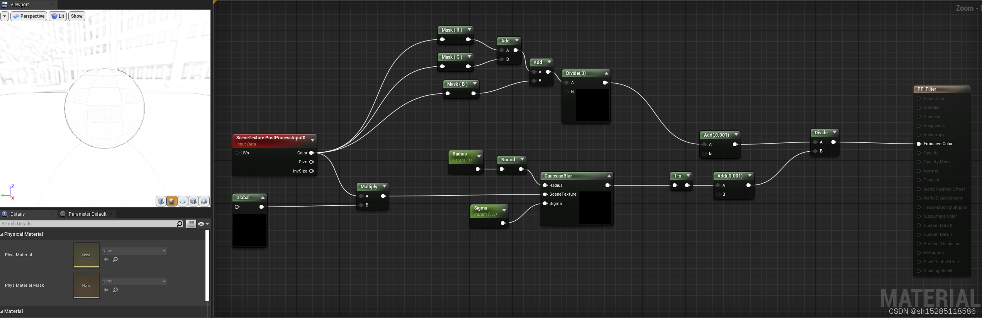Expand the Mask (R) node arrow

(x=469, y=30)
